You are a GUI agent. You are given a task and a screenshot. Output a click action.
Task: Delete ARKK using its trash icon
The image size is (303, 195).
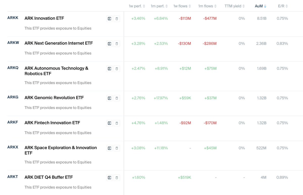click(x=117, y=19)
